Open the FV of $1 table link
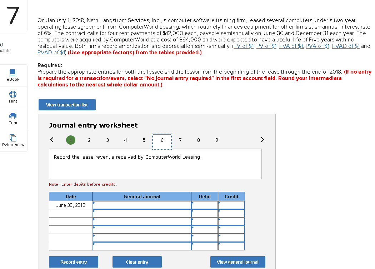Image resolution: width=375 pixels, height=269 pixels. [244, 46]
